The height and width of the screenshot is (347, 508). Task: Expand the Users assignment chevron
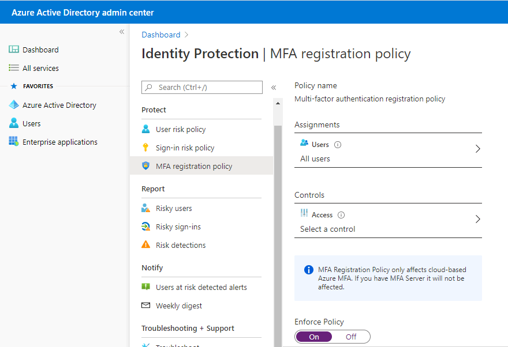tap(477, 149)
